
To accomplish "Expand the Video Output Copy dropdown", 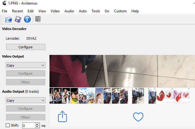I will coord(25,65).
